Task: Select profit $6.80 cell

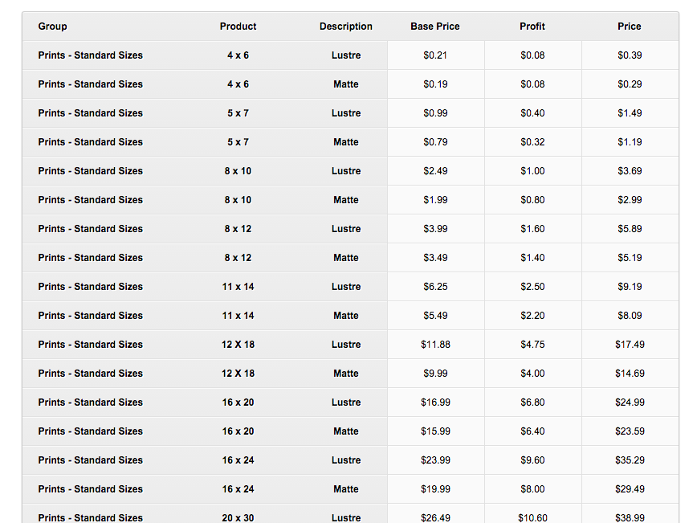Action: tap(533, 402)
